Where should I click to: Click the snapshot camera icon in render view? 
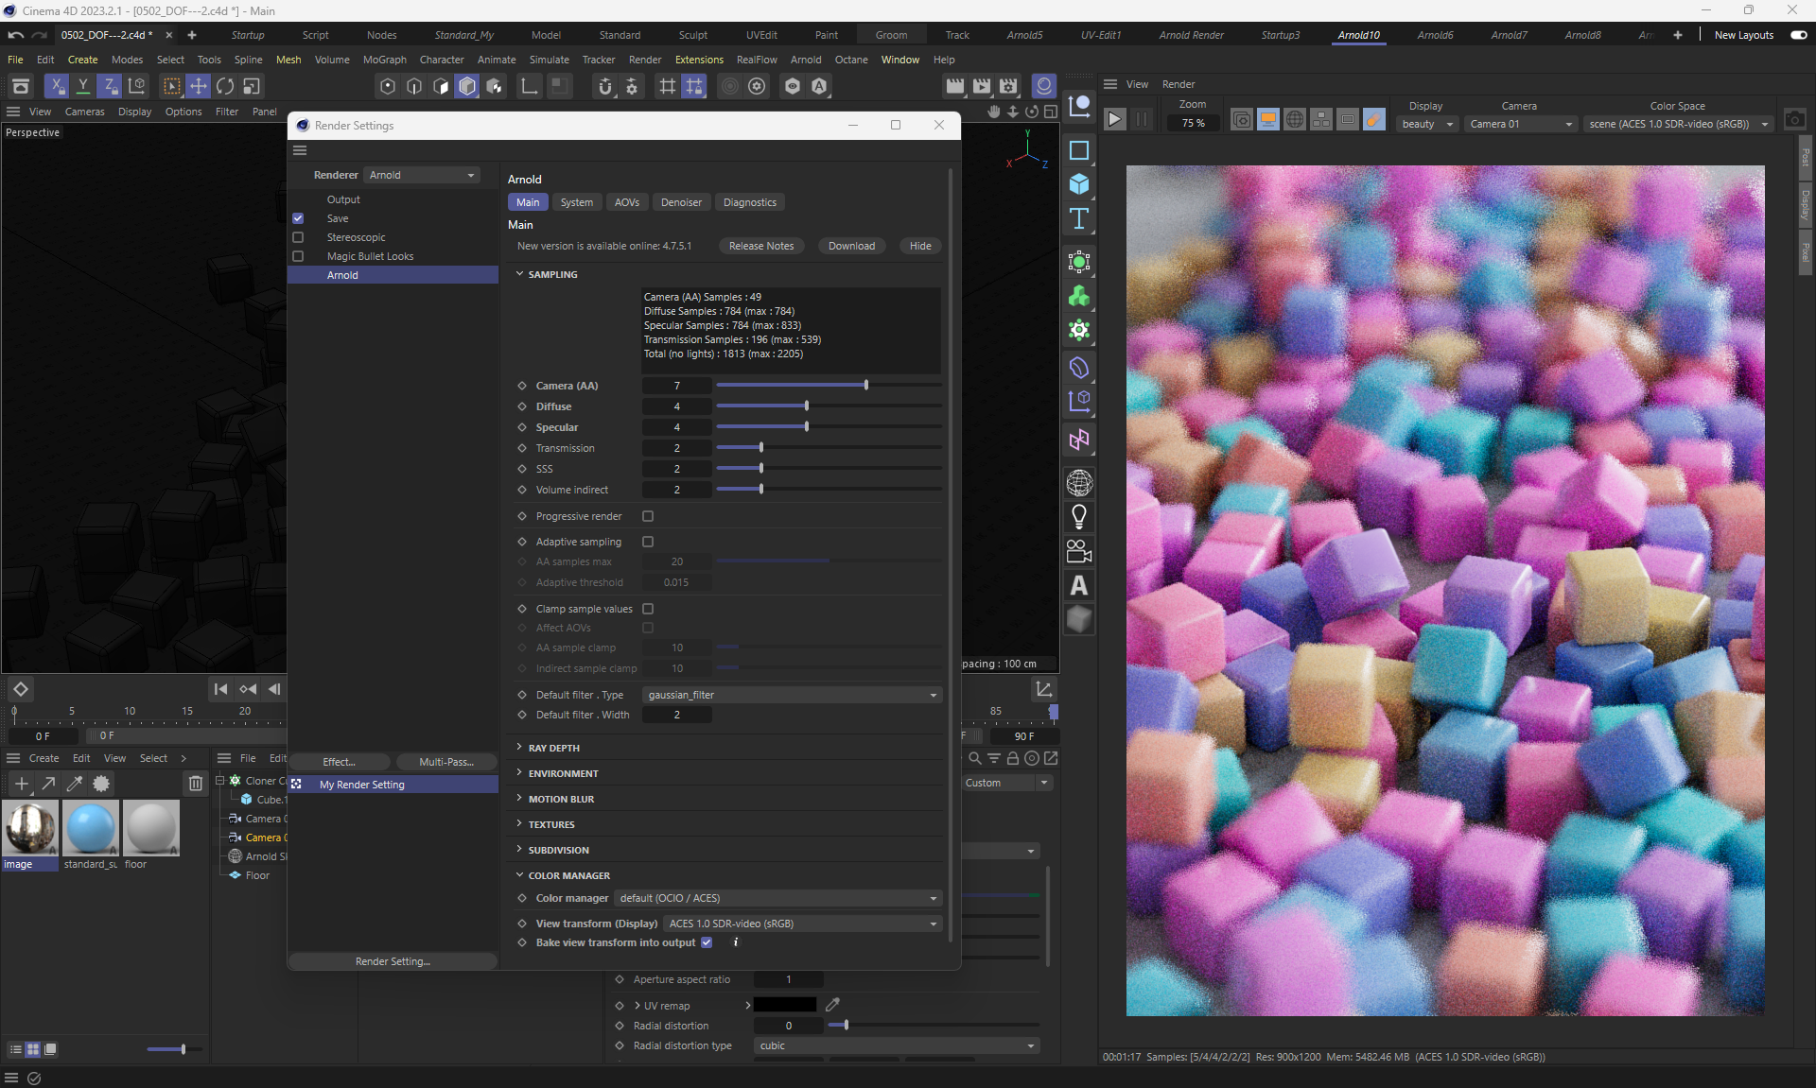point(1794,120)
